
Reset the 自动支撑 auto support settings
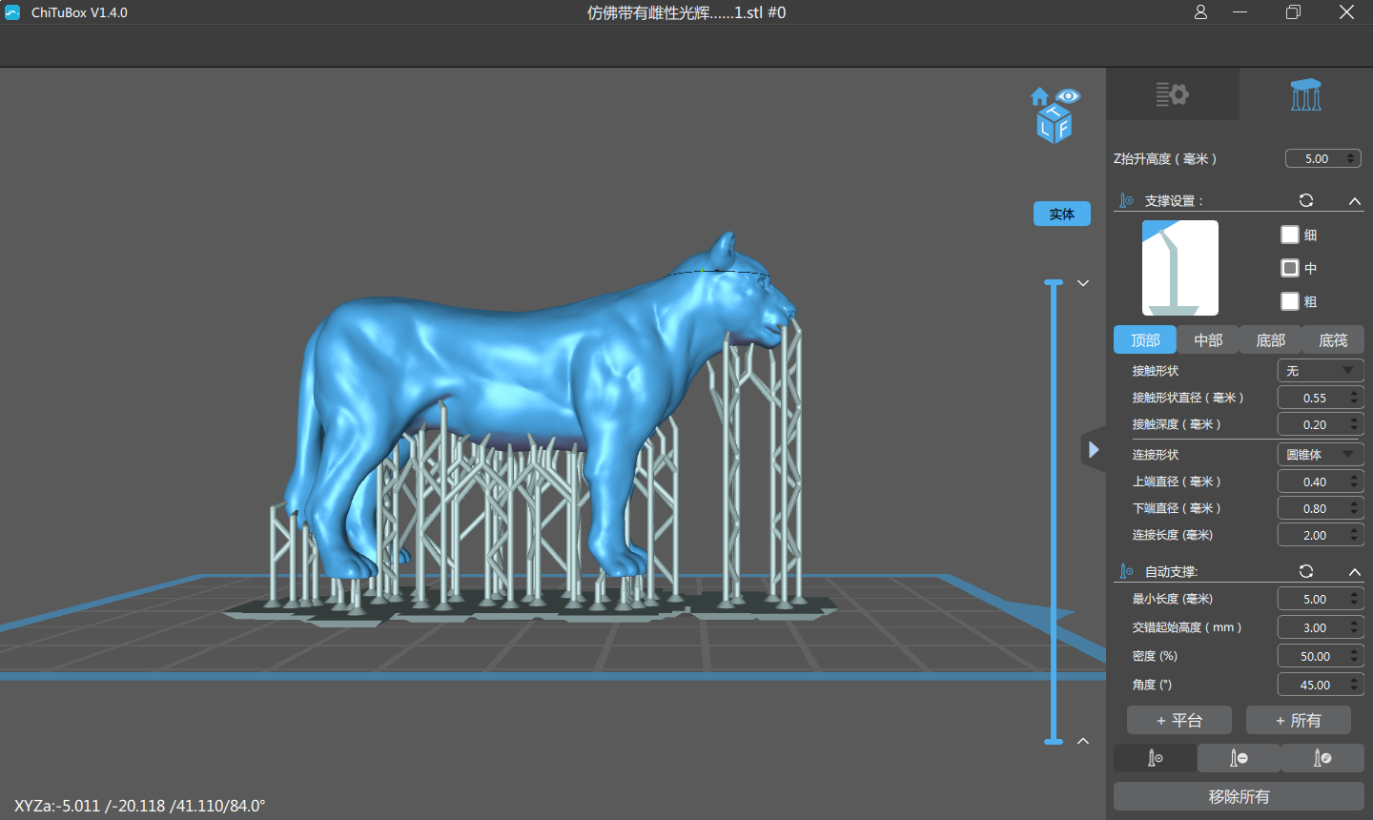pyautogui.click(x=1306, y=571)
